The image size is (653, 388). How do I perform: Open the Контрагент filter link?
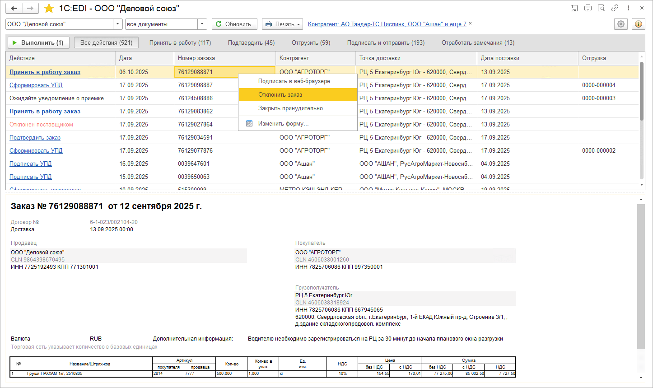387,24
